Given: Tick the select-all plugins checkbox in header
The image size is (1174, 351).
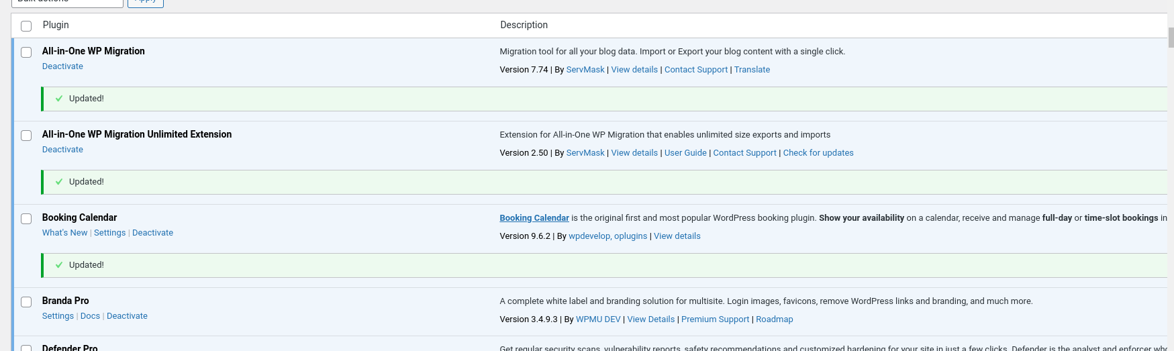Looking at the screenshot, I should 26,26.
